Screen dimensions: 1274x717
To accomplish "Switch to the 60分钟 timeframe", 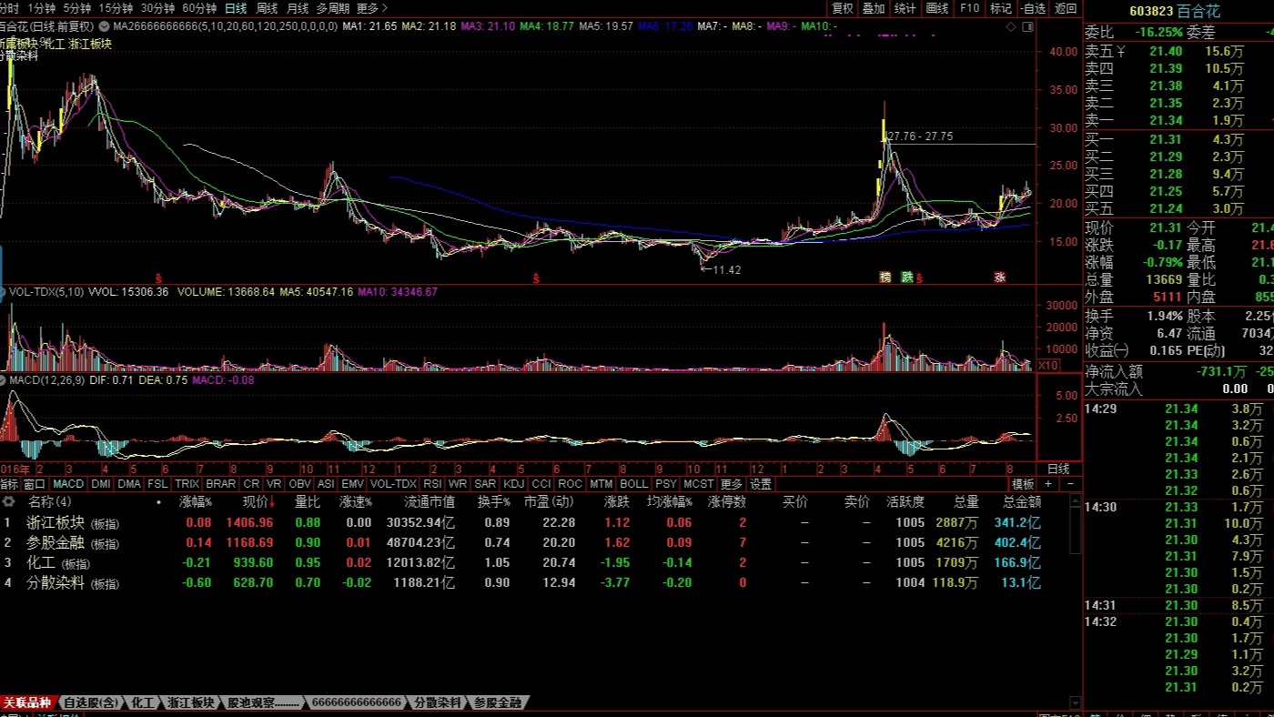I will (x=199, y=8).
